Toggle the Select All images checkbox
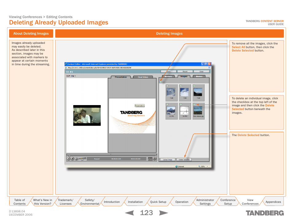Image resolution: width=293 pixels, height=220 pixels. pyautogui.click(x=161, y=82)
